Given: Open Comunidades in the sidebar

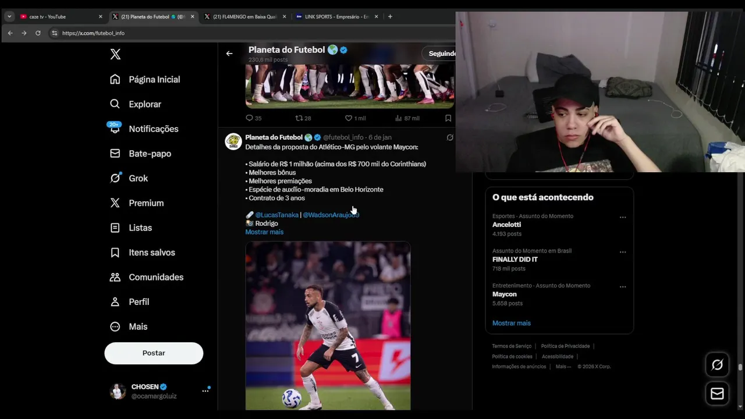Looking at the screenshot, I should (147, 277).
